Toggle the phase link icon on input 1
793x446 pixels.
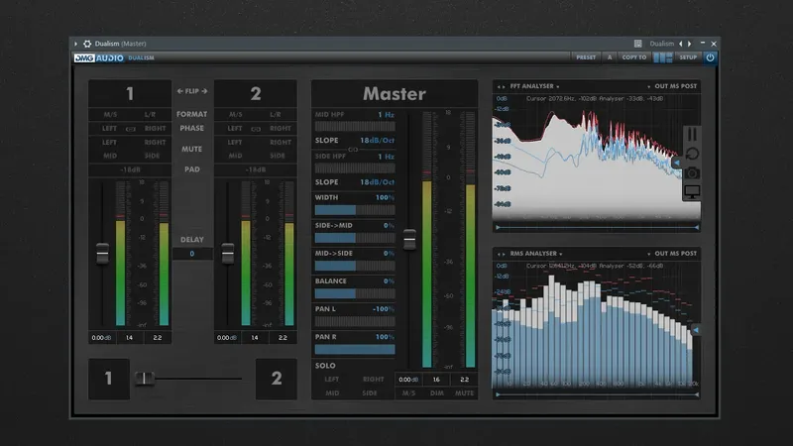click(x=131, y=129)
